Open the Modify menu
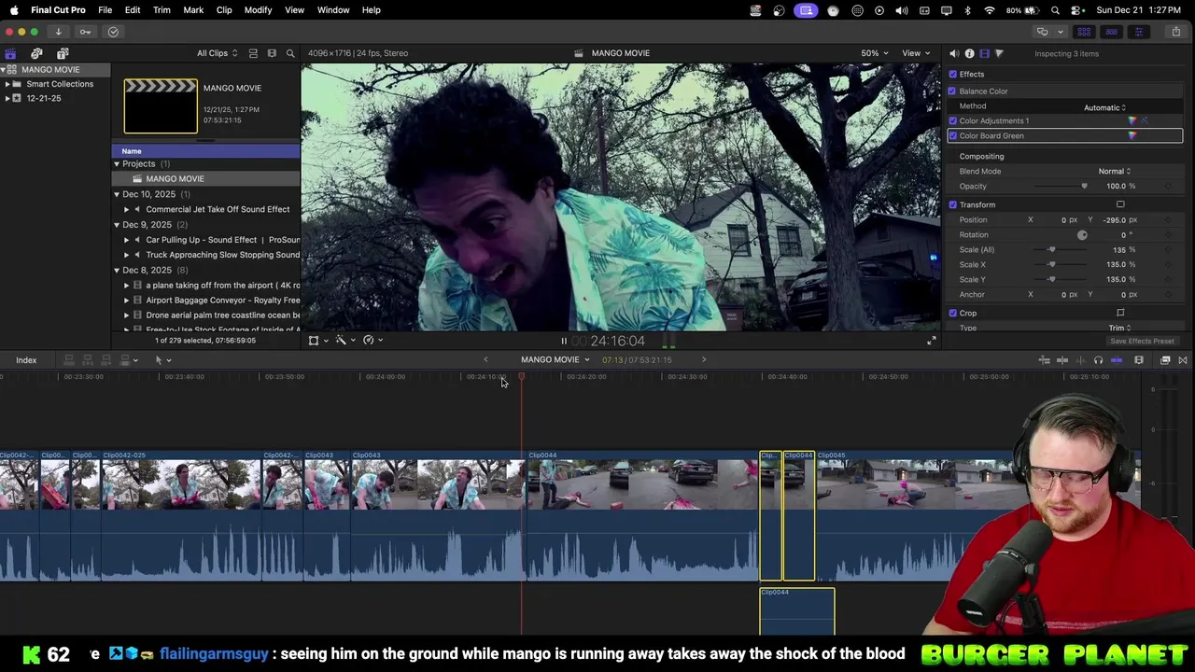Image resolution: width=1195 pixels, height=672 pixels. 258,10
